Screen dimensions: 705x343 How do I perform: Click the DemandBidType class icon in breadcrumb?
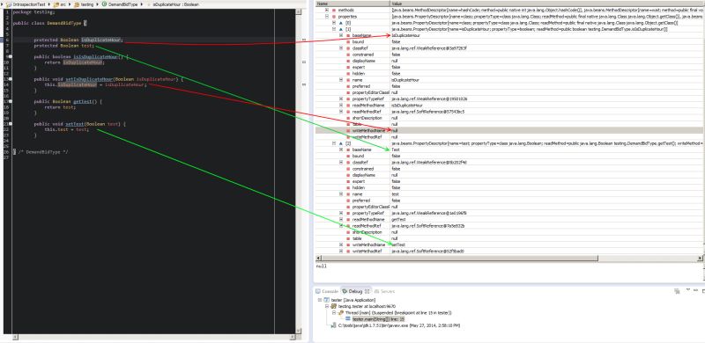(x=104, y=4)
